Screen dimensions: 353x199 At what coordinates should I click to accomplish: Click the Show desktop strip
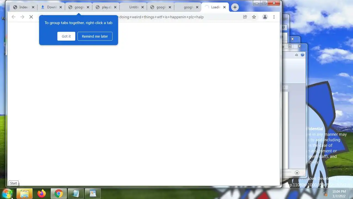[x=351, y=194]
